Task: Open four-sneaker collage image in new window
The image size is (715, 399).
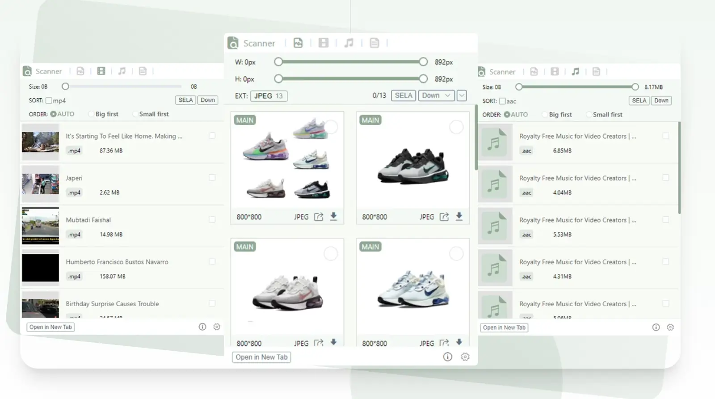Action: tap(319, 217)
